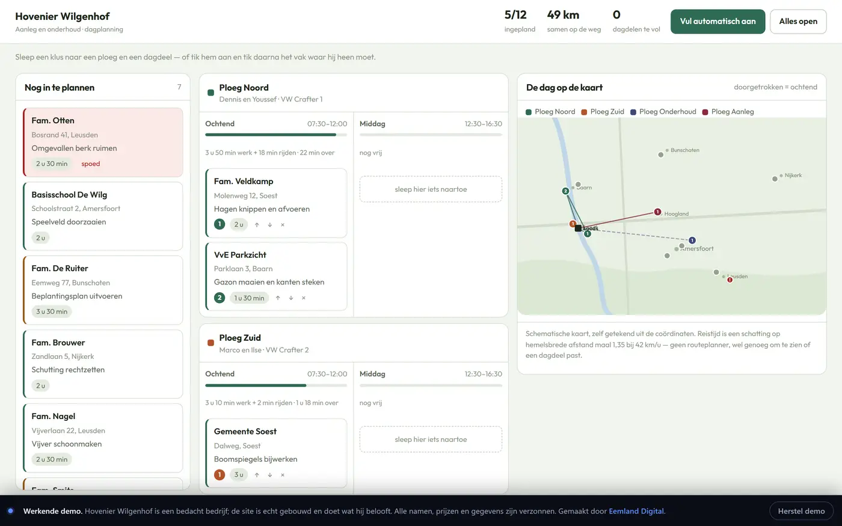
Task: Move VvE Parkzicht job down
Action: point(291,298)
